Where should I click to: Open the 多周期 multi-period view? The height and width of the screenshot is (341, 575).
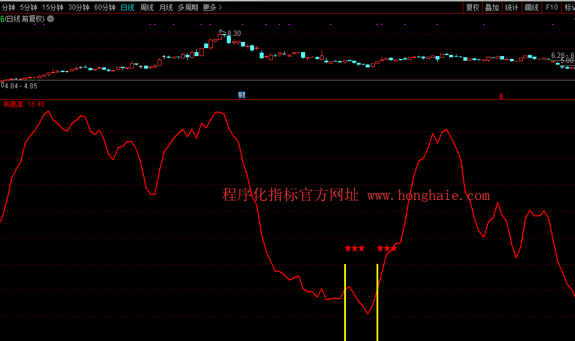click(188, 7)
